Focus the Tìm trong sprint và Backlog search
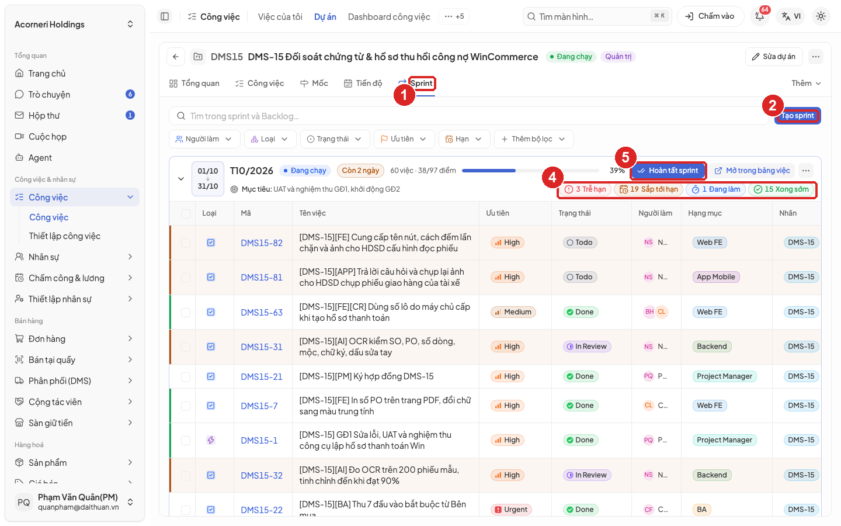This screenshot has width=841, height=526. click(469, 116)
